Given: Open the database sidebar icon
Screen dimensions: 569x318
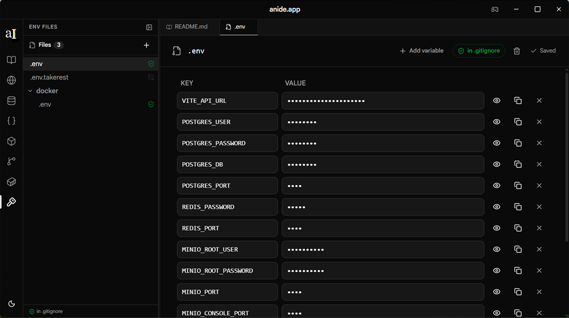Looking at the screenshot, I should pos(11,100).
